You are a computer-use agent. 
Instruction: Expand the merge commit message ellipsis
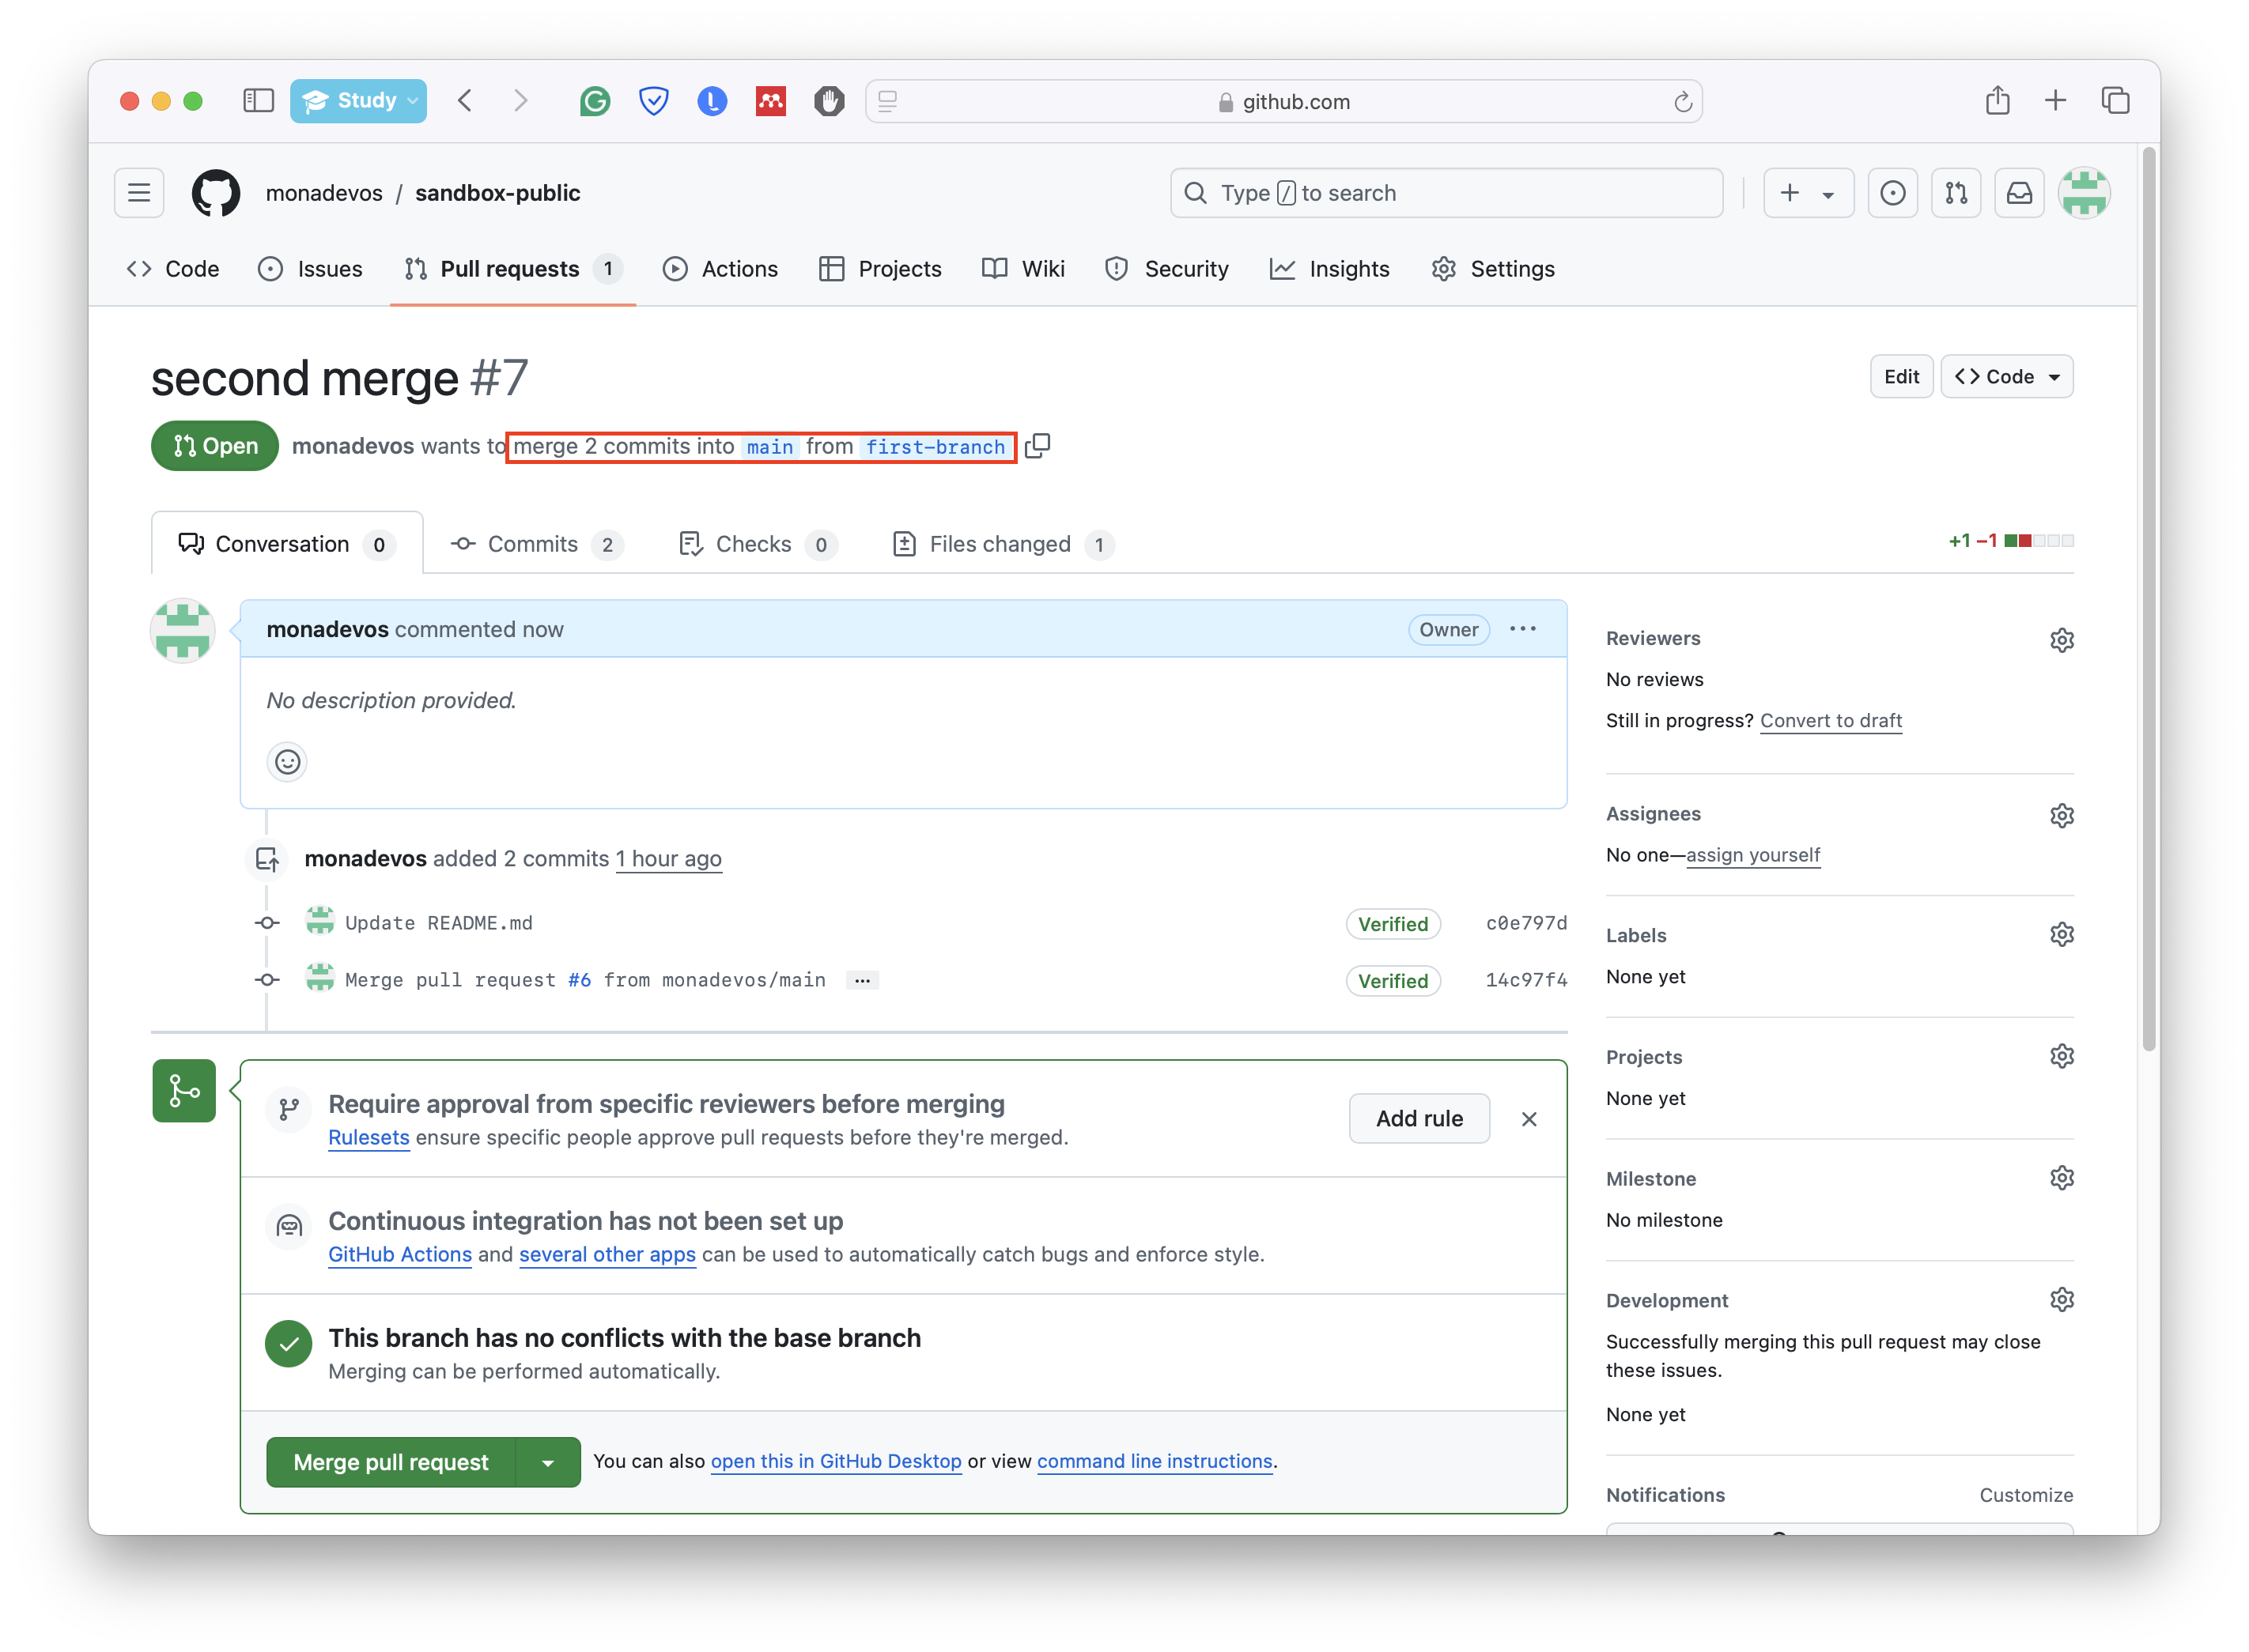point(863,981)
